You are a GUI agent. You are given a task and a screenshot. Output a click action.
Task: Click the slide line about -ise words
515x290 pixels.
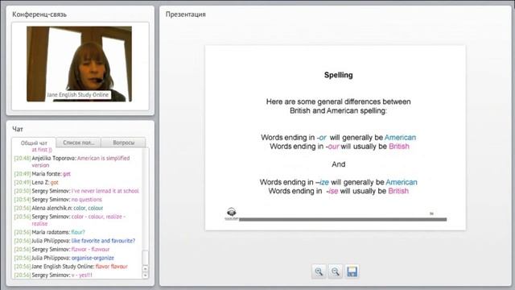pos(338,191)
